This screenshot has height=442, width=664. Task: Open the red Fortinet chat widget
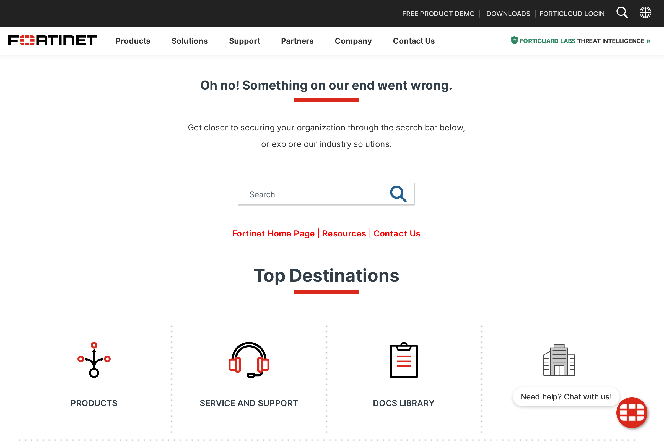click(x=632, y=413)
